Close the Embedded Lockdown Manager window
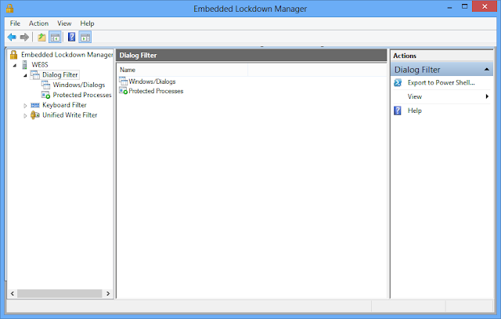Viewport: 501px width, 319px height. pyautogui.click(x=485, y=7)
